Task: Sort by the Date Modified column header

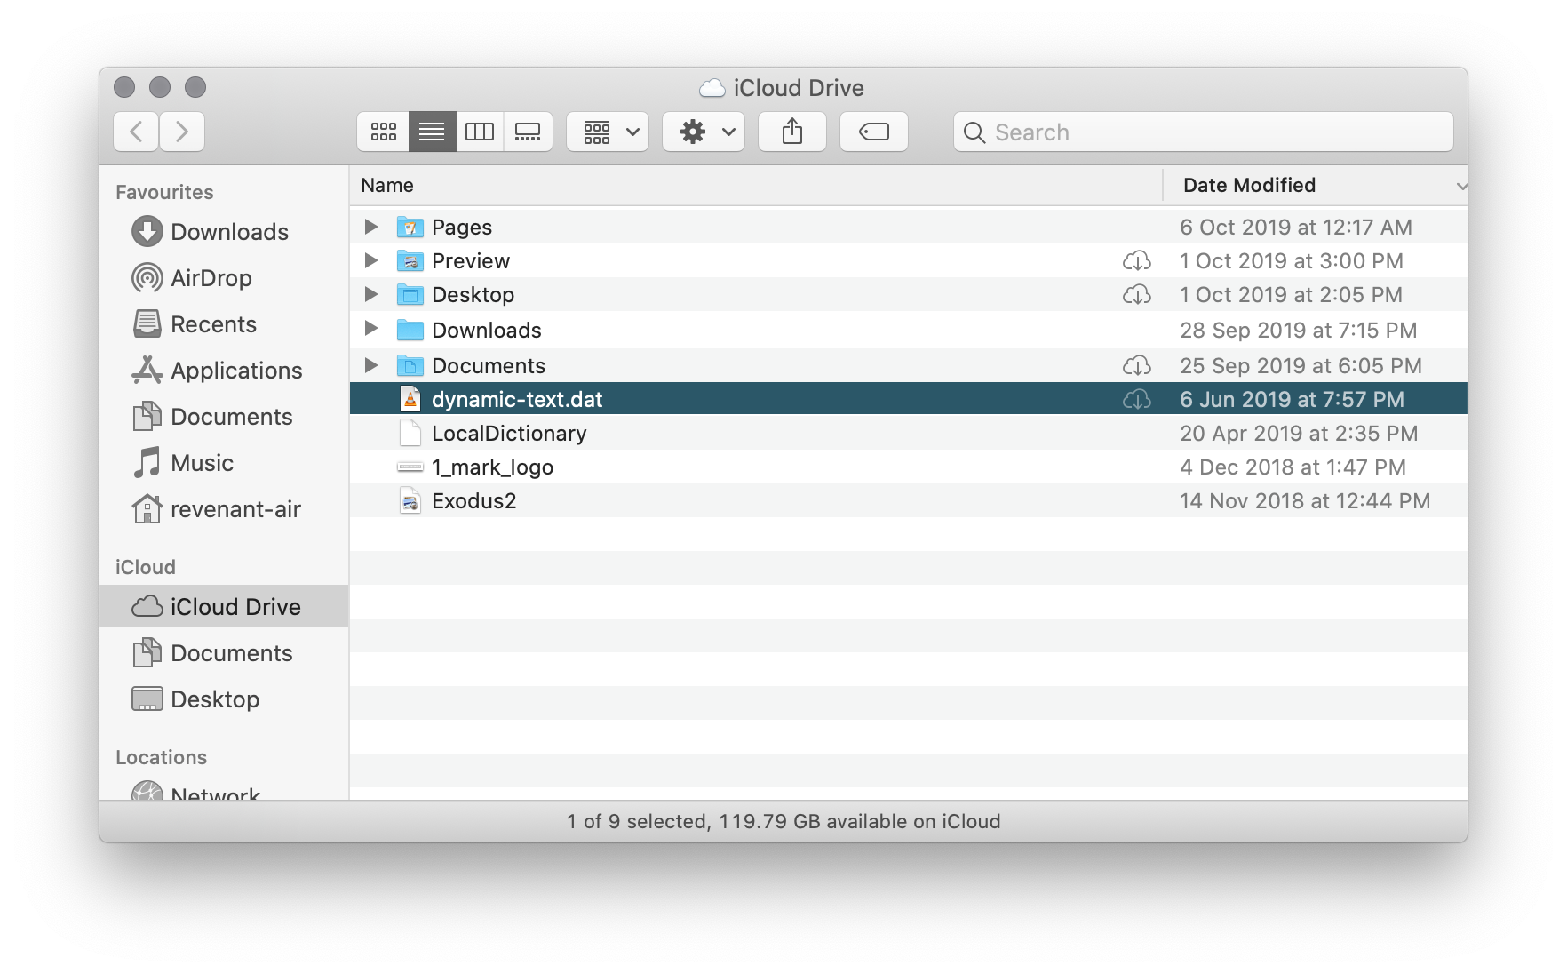Action: 1249,185
